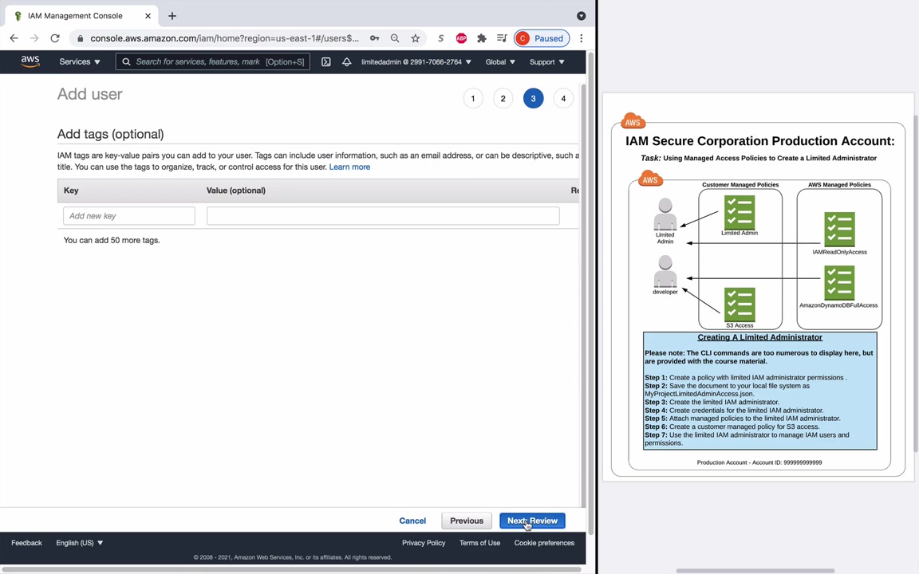Click the IAMReadOnlyAccess policy icon
Viewport: 919px width, 574px height.
click(x=839, y=229)
